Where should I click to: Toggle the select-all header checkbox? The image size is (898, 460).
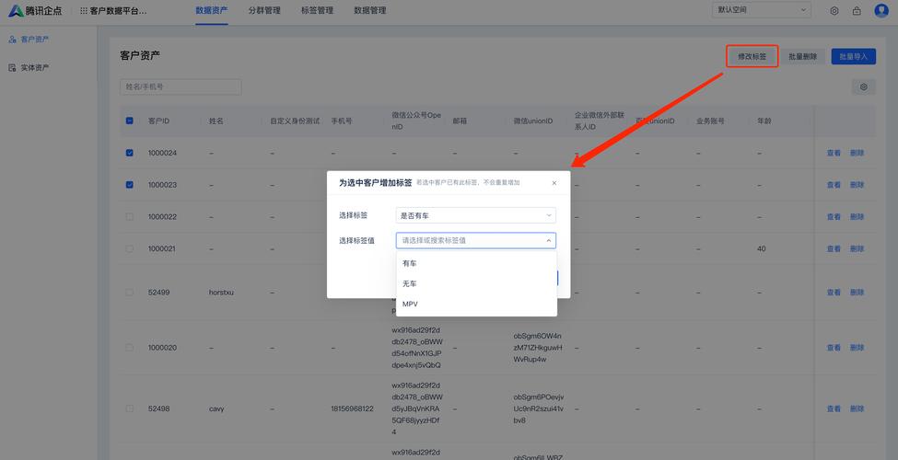point(130,121)
